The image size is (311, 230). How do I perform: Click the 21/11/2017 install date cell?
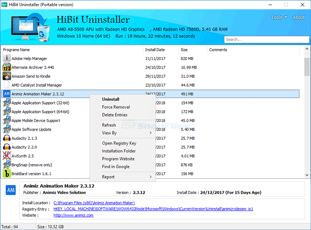(x=155, y=59)
